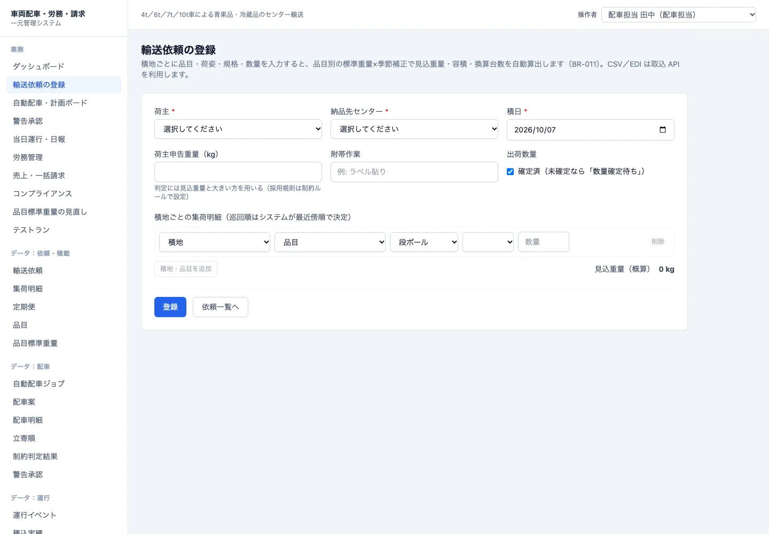The image size is (769, 534).
Task: Open the 品目 dropdown in pickup details
Action: (330, 242)
